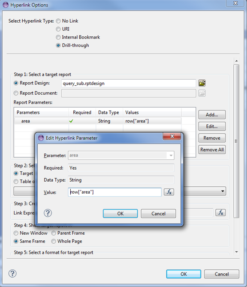Open help in the Hyperlink Options dialog

(12, 273)
